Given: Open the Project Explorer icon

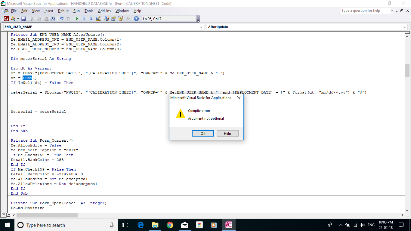Looking at the screenshot, I should tap(107, 19).
